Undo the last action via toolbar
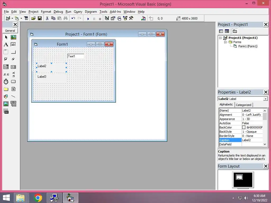The image size is (271, 203). point(73,18)
